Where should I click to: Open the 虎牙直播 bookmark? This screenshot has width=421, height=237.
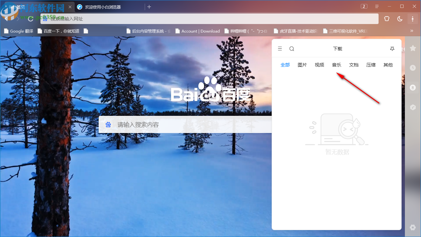point(296,31)
